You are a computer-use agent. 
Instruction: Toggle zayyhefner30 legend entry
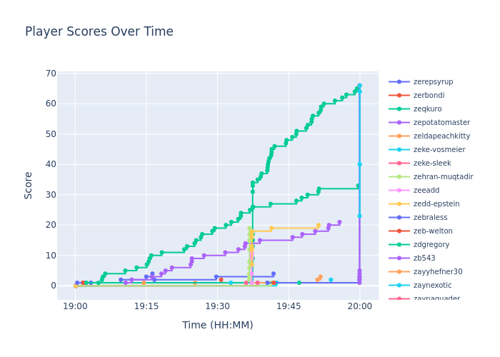(x=437, y=272)
